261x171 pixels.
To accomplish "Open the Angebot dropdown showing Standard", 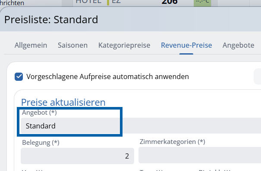I will coord(141,126).
